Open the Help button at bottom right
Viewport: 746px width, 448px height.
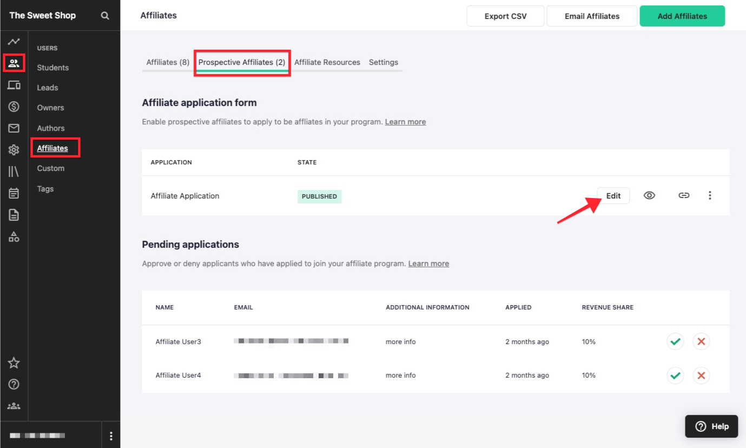coord(711,426)
